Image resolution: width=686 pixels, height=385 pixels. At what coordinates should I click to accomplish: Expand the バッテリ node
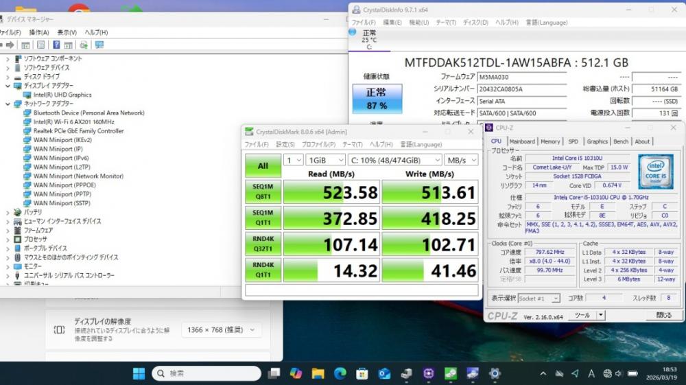pyautogui.click(x=8, y=212)
